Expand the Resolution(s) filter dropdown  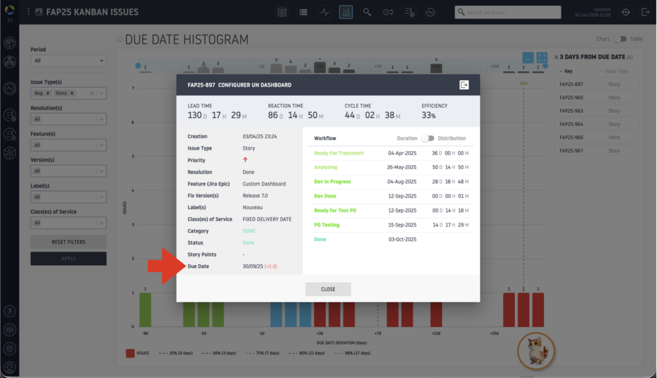pyautogui.click(x=68, y=119)
